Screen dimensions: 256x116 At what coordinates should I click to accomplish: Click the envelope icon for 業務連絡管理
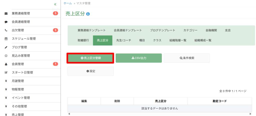(6, 14)
